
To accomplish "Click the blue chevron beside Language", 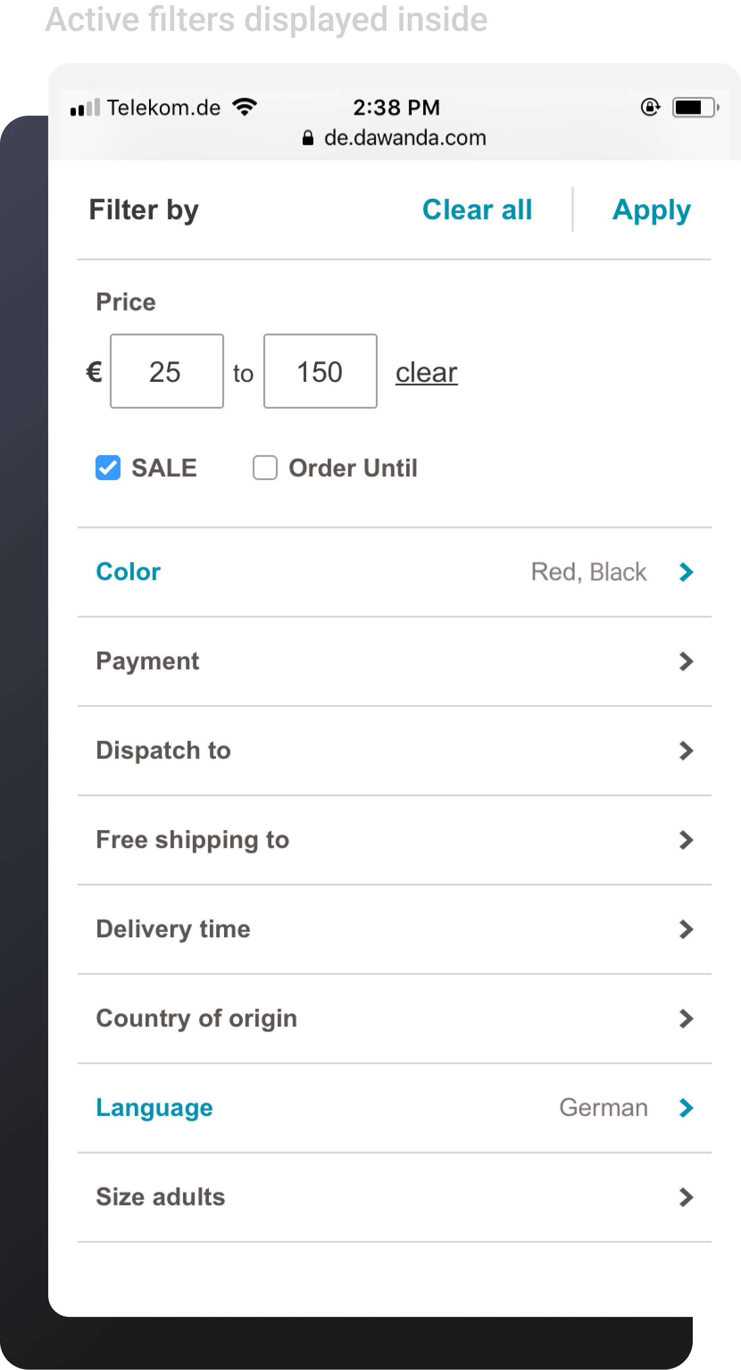I will pyautogui.click(x=686, y=1108).
